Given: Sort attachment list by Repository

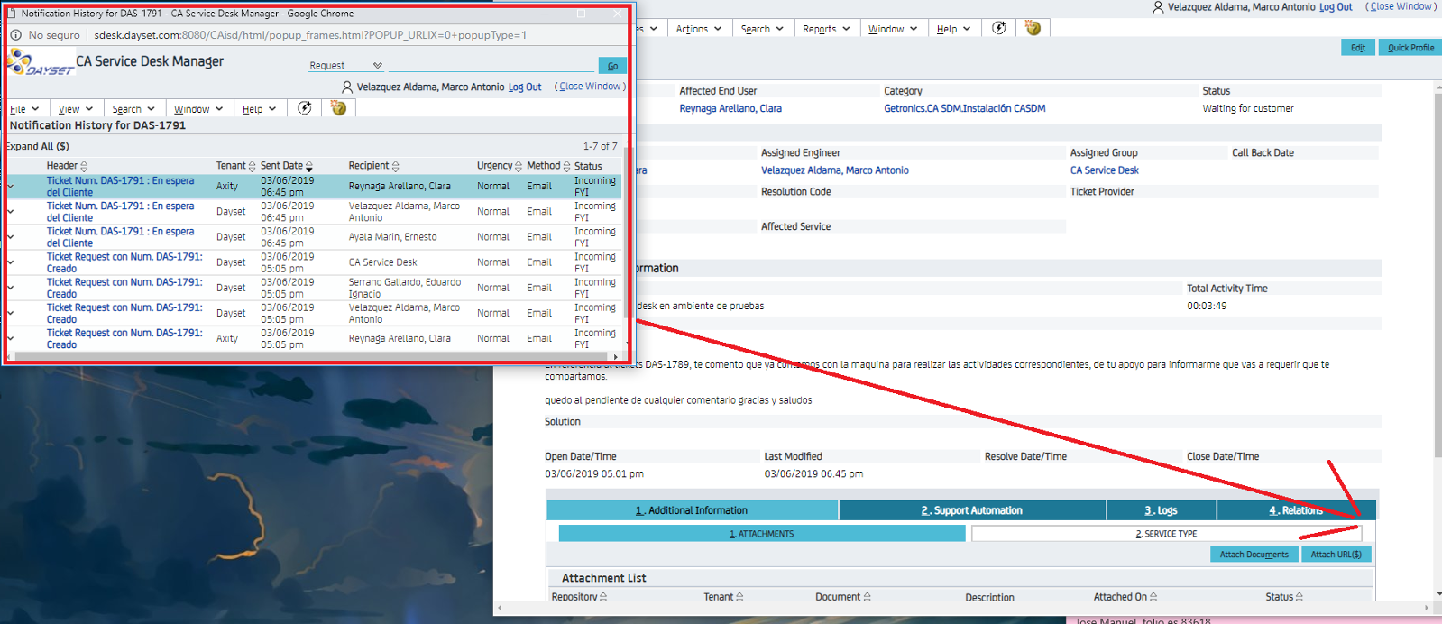Looking at the screenshot, I should (603, 597).
